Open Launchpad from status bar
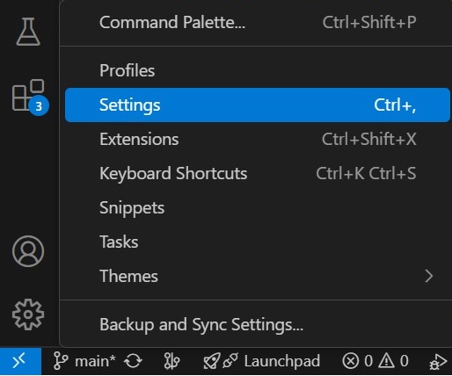452x376 pixels. click(281, 361)
